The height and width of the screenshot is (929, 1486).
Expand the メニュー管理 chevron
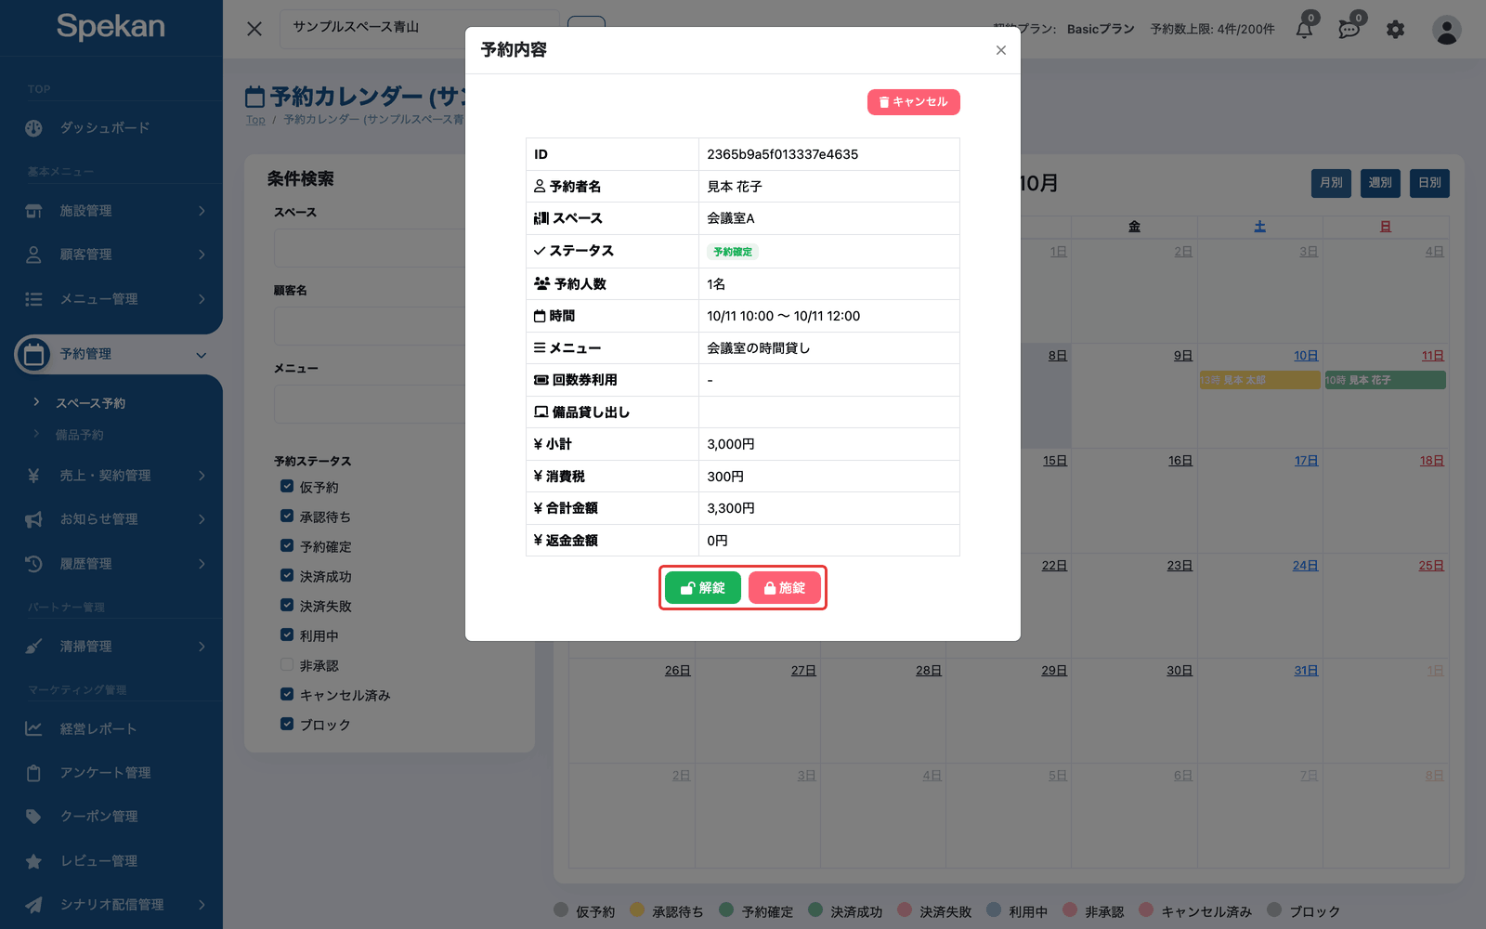202,299
